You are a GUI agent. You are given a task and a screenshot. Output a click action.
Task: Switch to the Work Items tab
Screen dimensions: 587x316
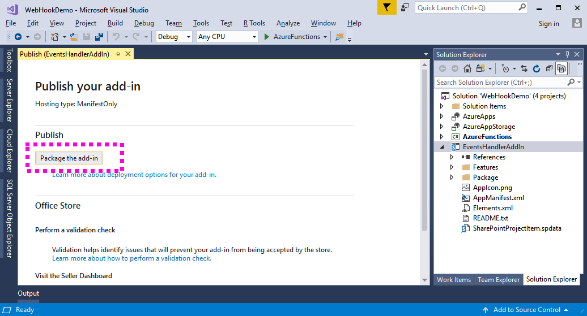454,279
